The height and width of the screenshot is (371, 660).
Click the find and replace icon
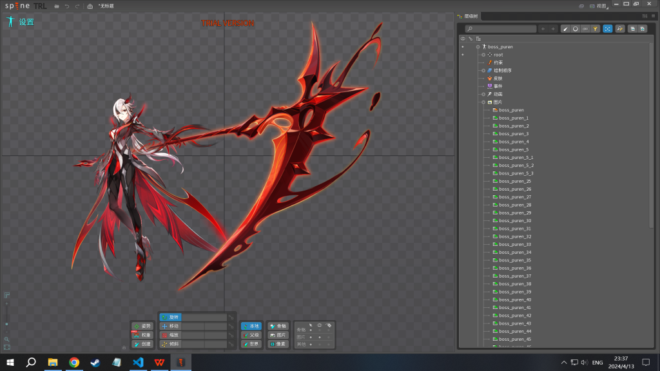(x=620, y=29)
